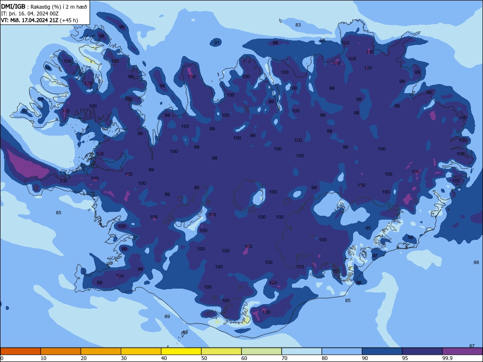Pick the light orange 20–30 legend swatch
The height and width of the screenshot is (362, 483).
[101, 351]
